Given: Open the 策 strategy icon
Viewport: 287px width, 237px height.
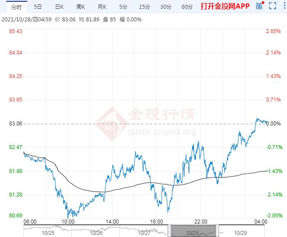Looking at the screenshot, I should tap(259, 6).
